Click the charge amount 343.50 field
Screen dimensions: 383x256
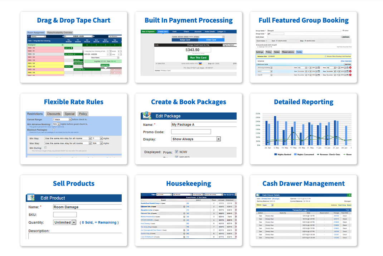tap(199, 50)
